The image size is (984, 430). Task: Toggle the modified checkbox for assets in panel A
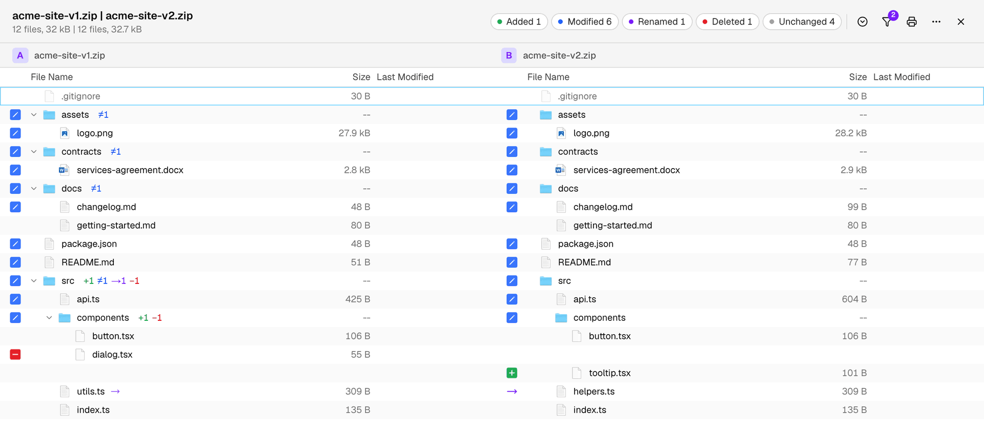(x=15, y=114)
